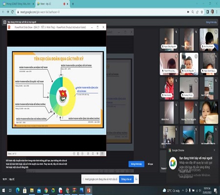Image resolution: width=220 pixels, height=195 pixels.
Task: Switch to the Phòng GD&ĐT browser tab
Action: [18, 4]
